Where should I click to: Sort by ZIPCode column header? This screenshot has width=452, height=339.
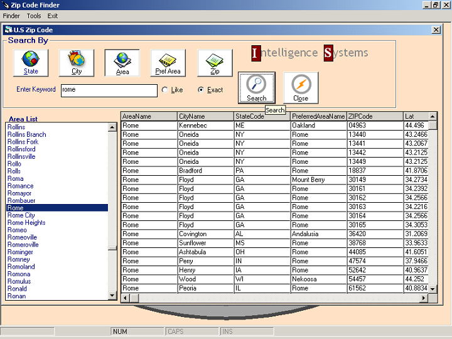click(374, 116)
